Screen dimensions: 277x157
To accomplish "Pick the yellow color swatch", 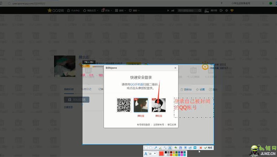I will point(174,155).
